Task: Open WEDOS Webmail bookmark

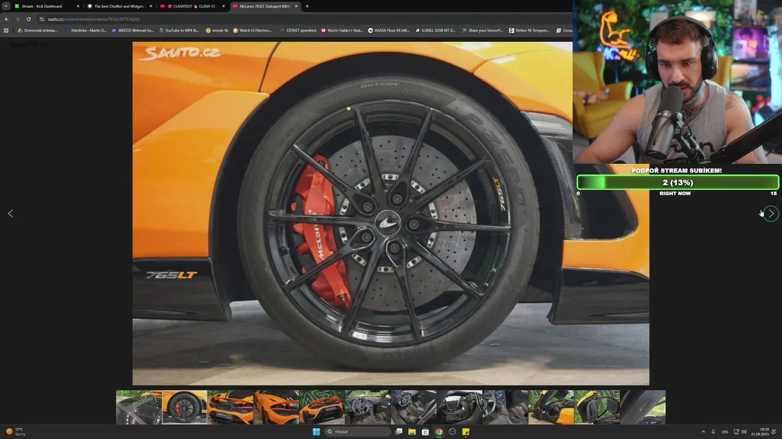Action: pos(133,30)
